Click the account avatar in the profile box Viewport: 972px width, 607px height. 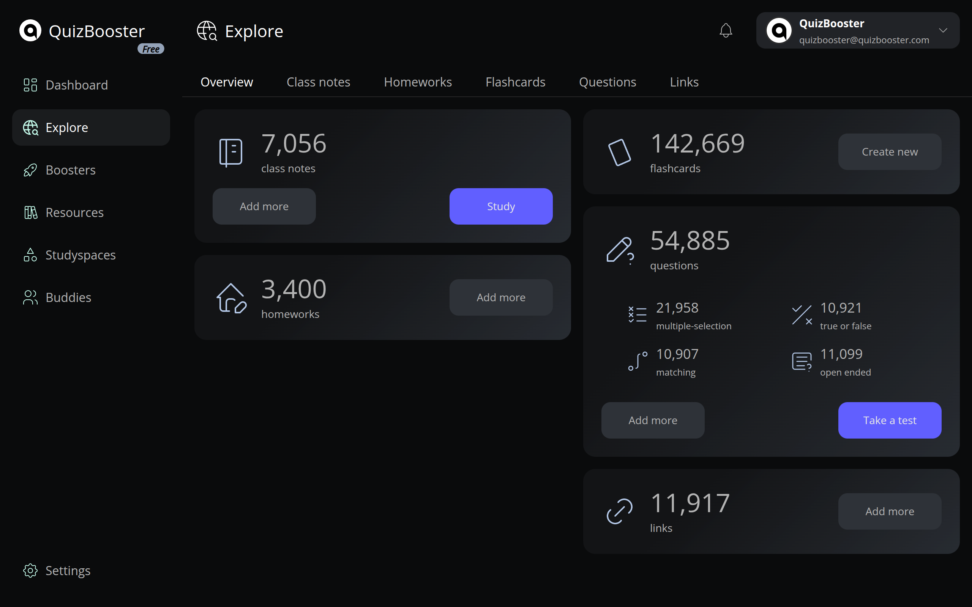(779, 30)
